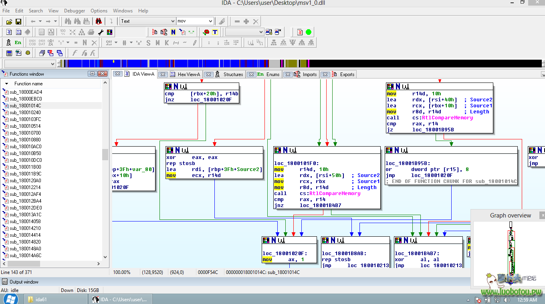The width and height of the screenshot is (545, 304).
Task: Click the red flower signature icon
Action: pos(206,32)
